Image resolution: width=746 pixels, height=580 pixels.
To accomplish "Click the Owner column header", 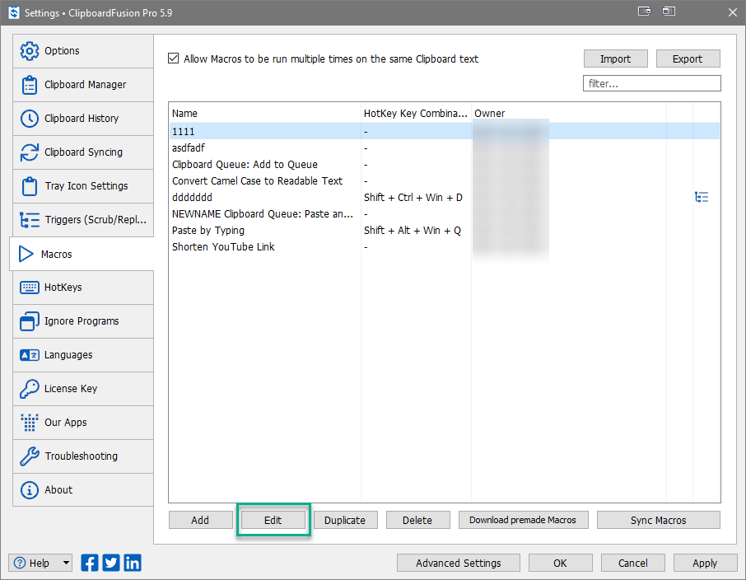I will 568,114.
